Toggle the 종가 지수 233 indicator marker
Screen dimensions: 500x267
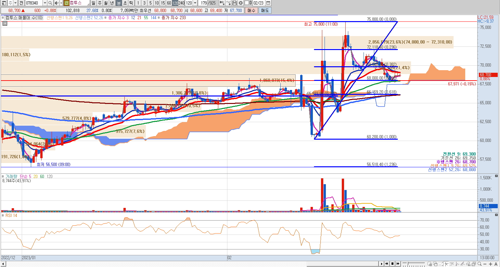(159, 18)
